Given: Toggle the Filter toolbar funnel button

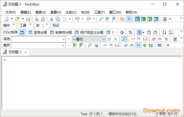Looking at the screenshot, I should click(x=129, y=19).
